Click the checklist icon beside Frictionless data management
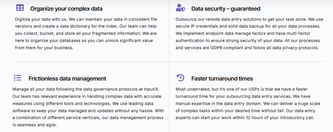The height and width of the screenshot is (132, 333). click(17, 78)
